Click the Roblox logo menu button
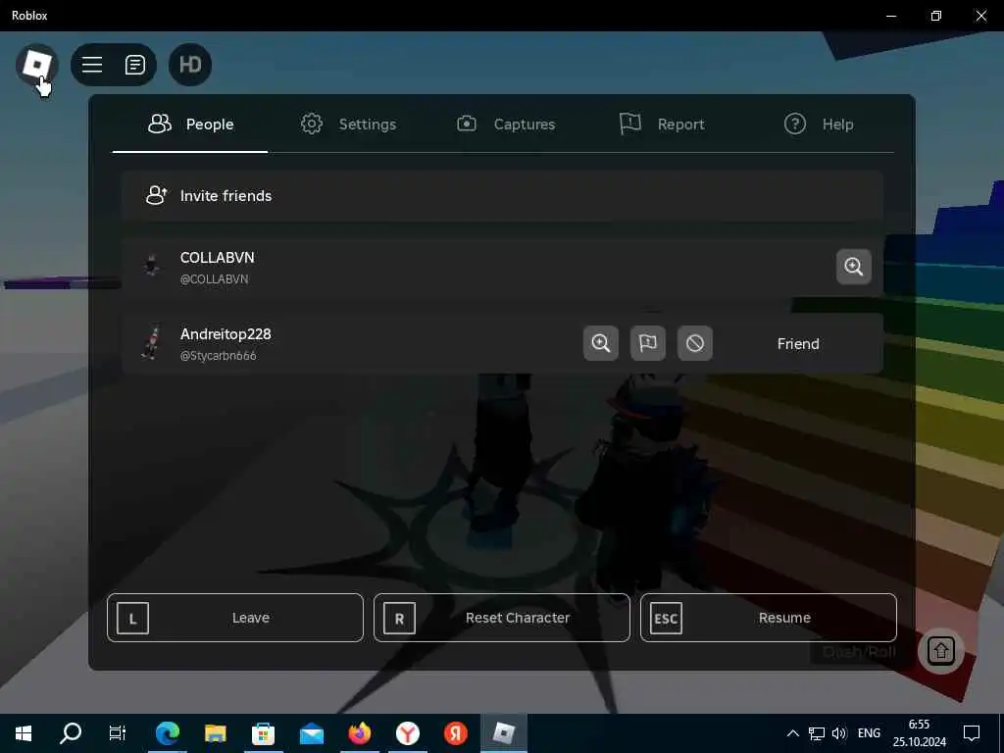This screenshot has height=753, width=1004. tap(36, 65)
